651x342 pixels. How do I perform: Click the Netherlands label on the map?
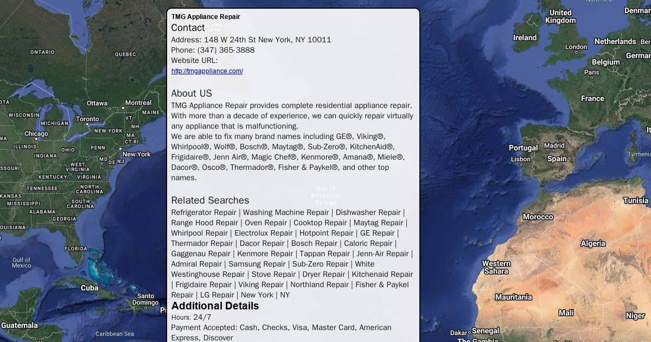click(x=615, y=41)
